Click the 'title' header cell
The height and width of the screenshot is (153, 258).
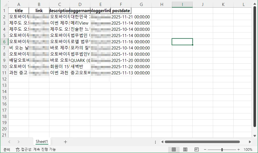[x=18, y=11]
